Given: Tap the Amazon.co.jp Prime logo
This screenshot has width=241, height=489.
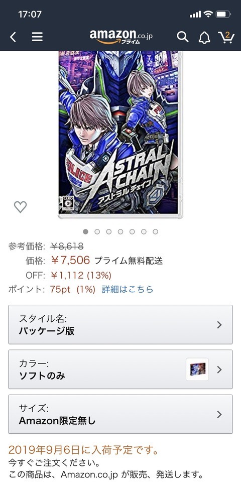Looking at the screenshot, I should click(121, 37).
